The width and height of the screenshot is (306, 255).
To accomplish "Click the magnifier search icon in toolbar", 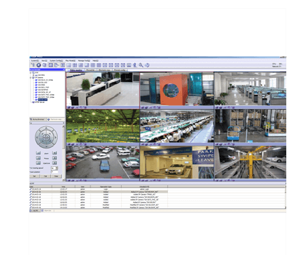I will (141, 65).
